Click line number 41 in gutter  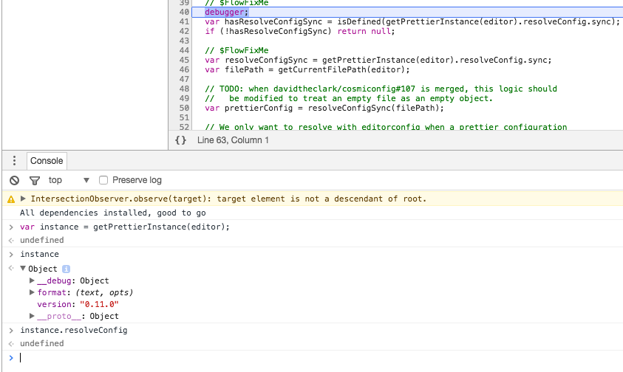(x=184, y=21)
